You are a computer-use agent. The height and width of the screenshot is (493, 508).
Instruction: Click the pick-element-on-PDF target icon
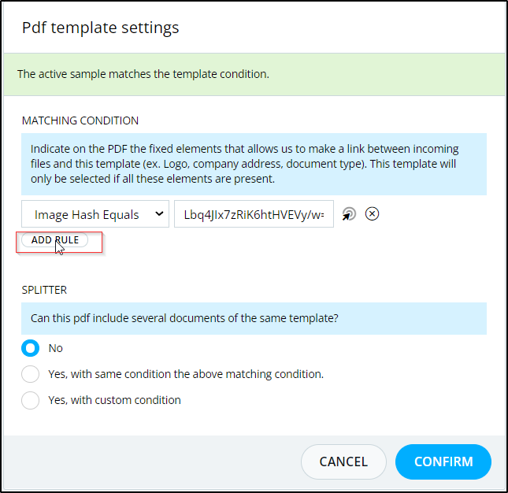[349, 214]
